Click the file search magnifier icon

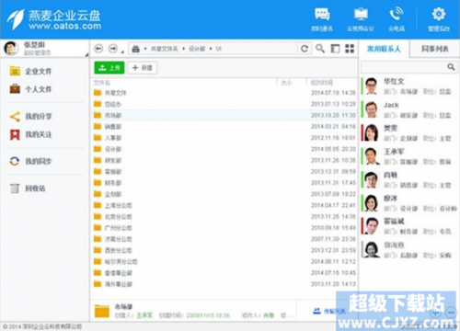click(x=320, y=49)
